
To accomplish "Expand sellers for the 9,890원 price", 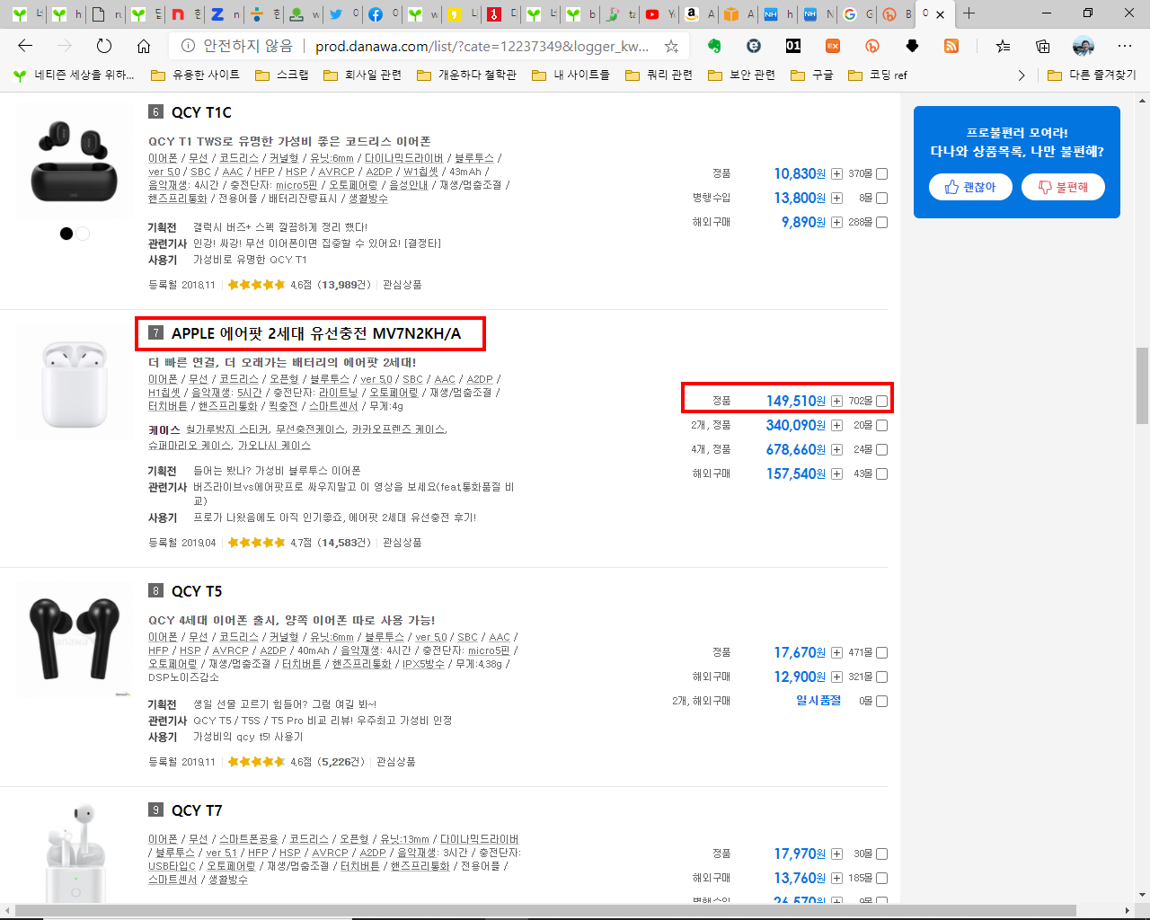I will 836,223.
